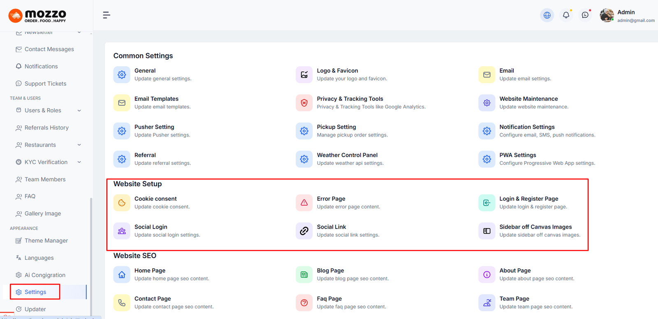Open Support Tickets from sidebar

coord(45,83)
